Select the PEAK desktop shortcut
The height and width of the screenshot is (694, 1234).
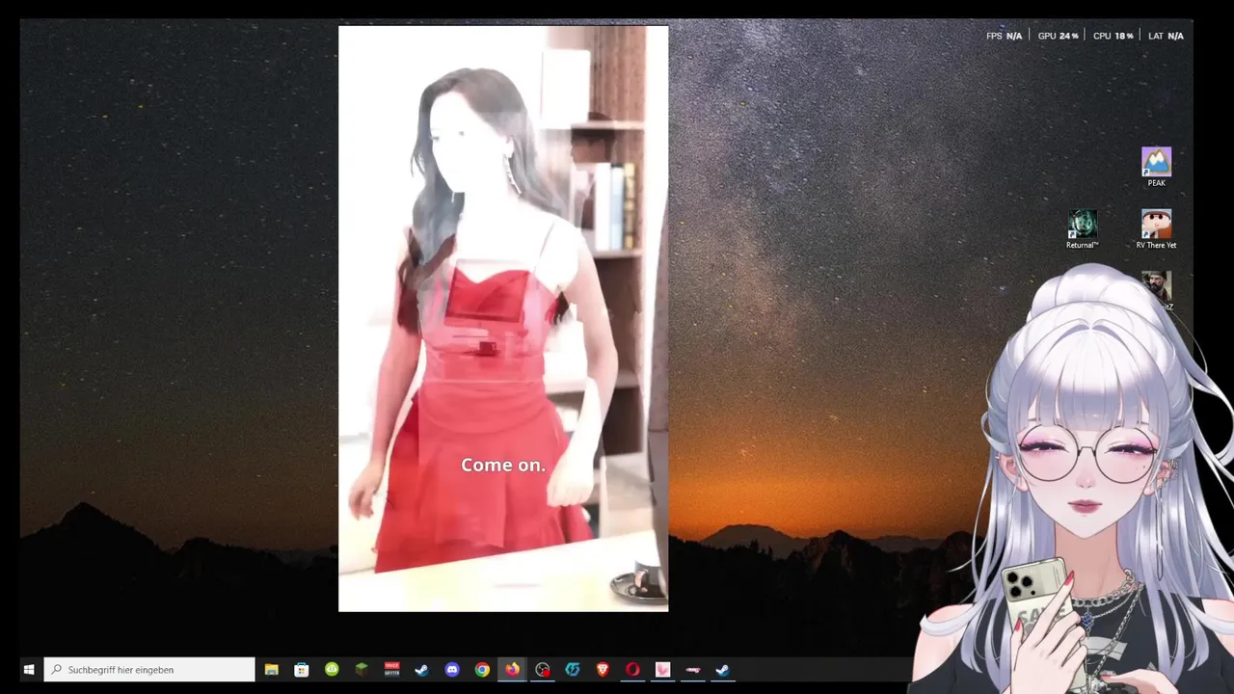coord(1156,167)
